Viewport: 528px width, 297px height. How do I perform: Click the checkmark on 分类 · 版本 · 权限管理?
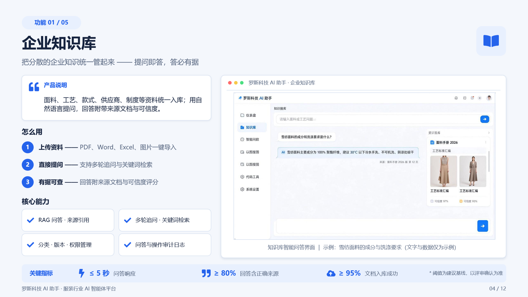point(31,245)
